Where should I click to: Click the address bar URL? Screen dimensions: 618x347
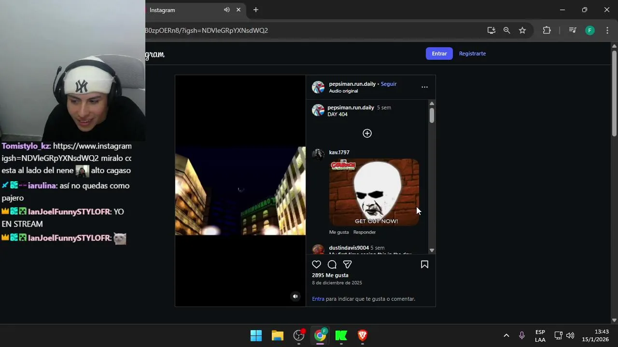click(x=207, y=30)
